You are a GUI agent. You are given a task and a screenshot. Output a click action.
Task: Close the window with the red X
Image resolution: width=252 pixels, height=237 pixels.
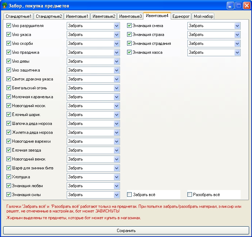point(246,6)
